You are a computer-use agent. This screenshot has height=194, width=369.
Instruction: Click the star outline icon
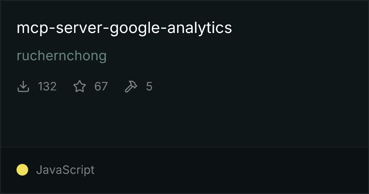coord(80,87)
